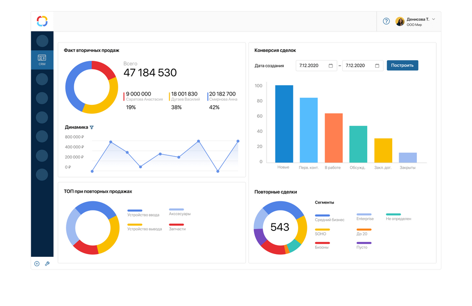Image resolution: width=472 pixels, height=306 pixels.
Task: Open the calendar in the first date field
Action: (x=331, y=66)
